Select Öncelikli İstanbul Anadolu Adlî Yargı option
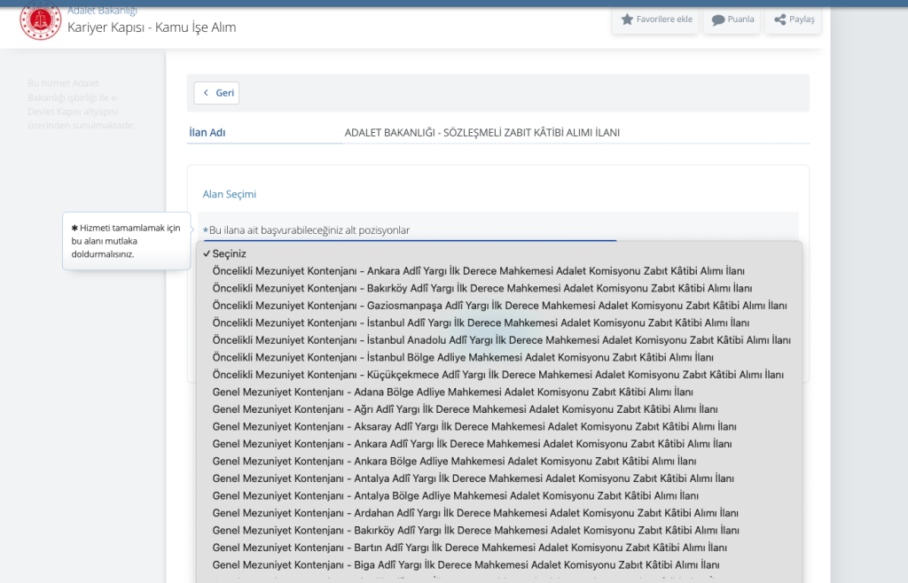 pos(501,340)
